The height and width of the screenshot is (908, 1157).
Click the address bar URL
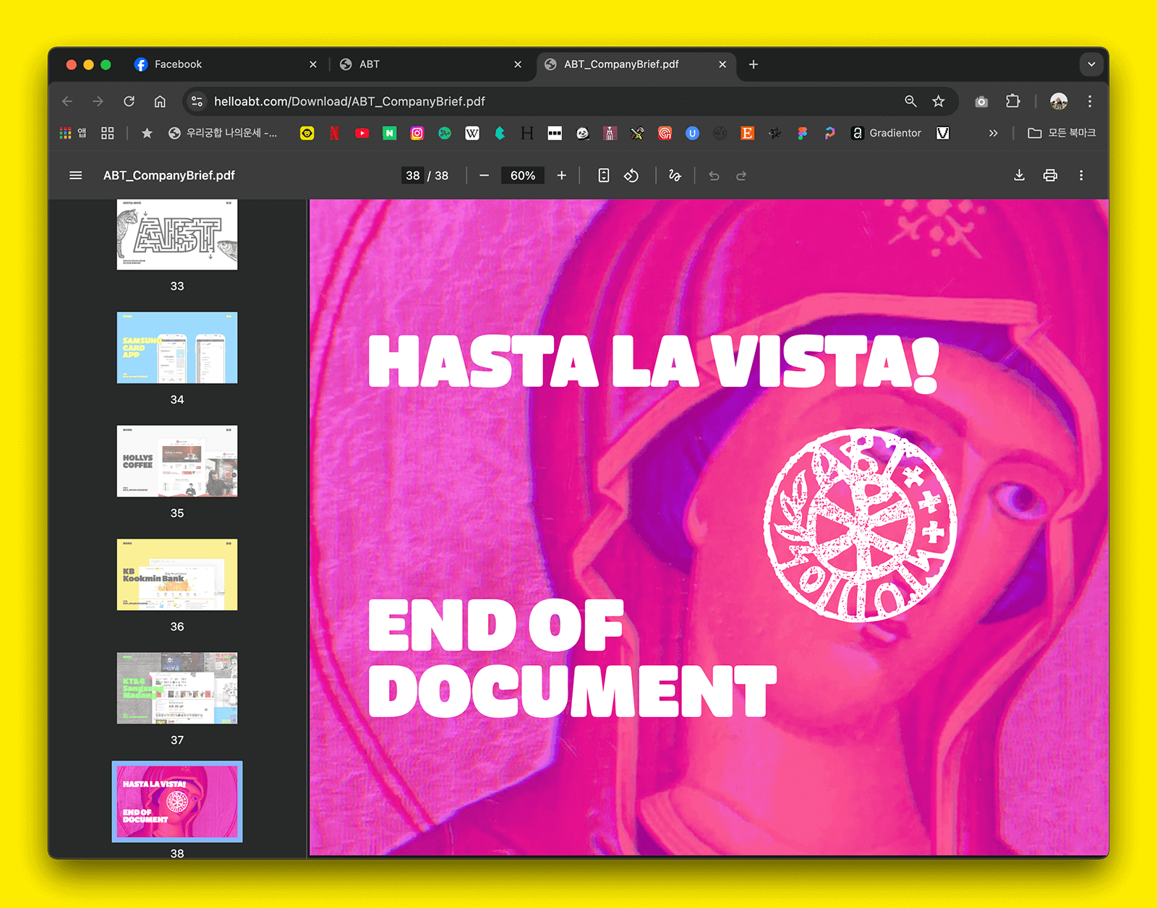(349, 101)
